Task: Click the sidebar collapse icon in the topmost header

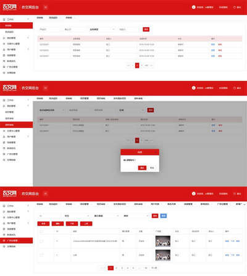Action: pyautogui.click(x=46, y=7)
